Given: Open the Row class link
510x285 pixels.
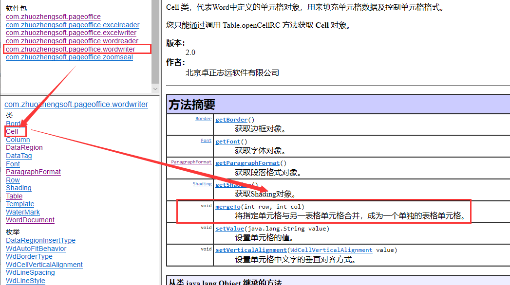Looking at the screenshot, I should tap(13, 180).
